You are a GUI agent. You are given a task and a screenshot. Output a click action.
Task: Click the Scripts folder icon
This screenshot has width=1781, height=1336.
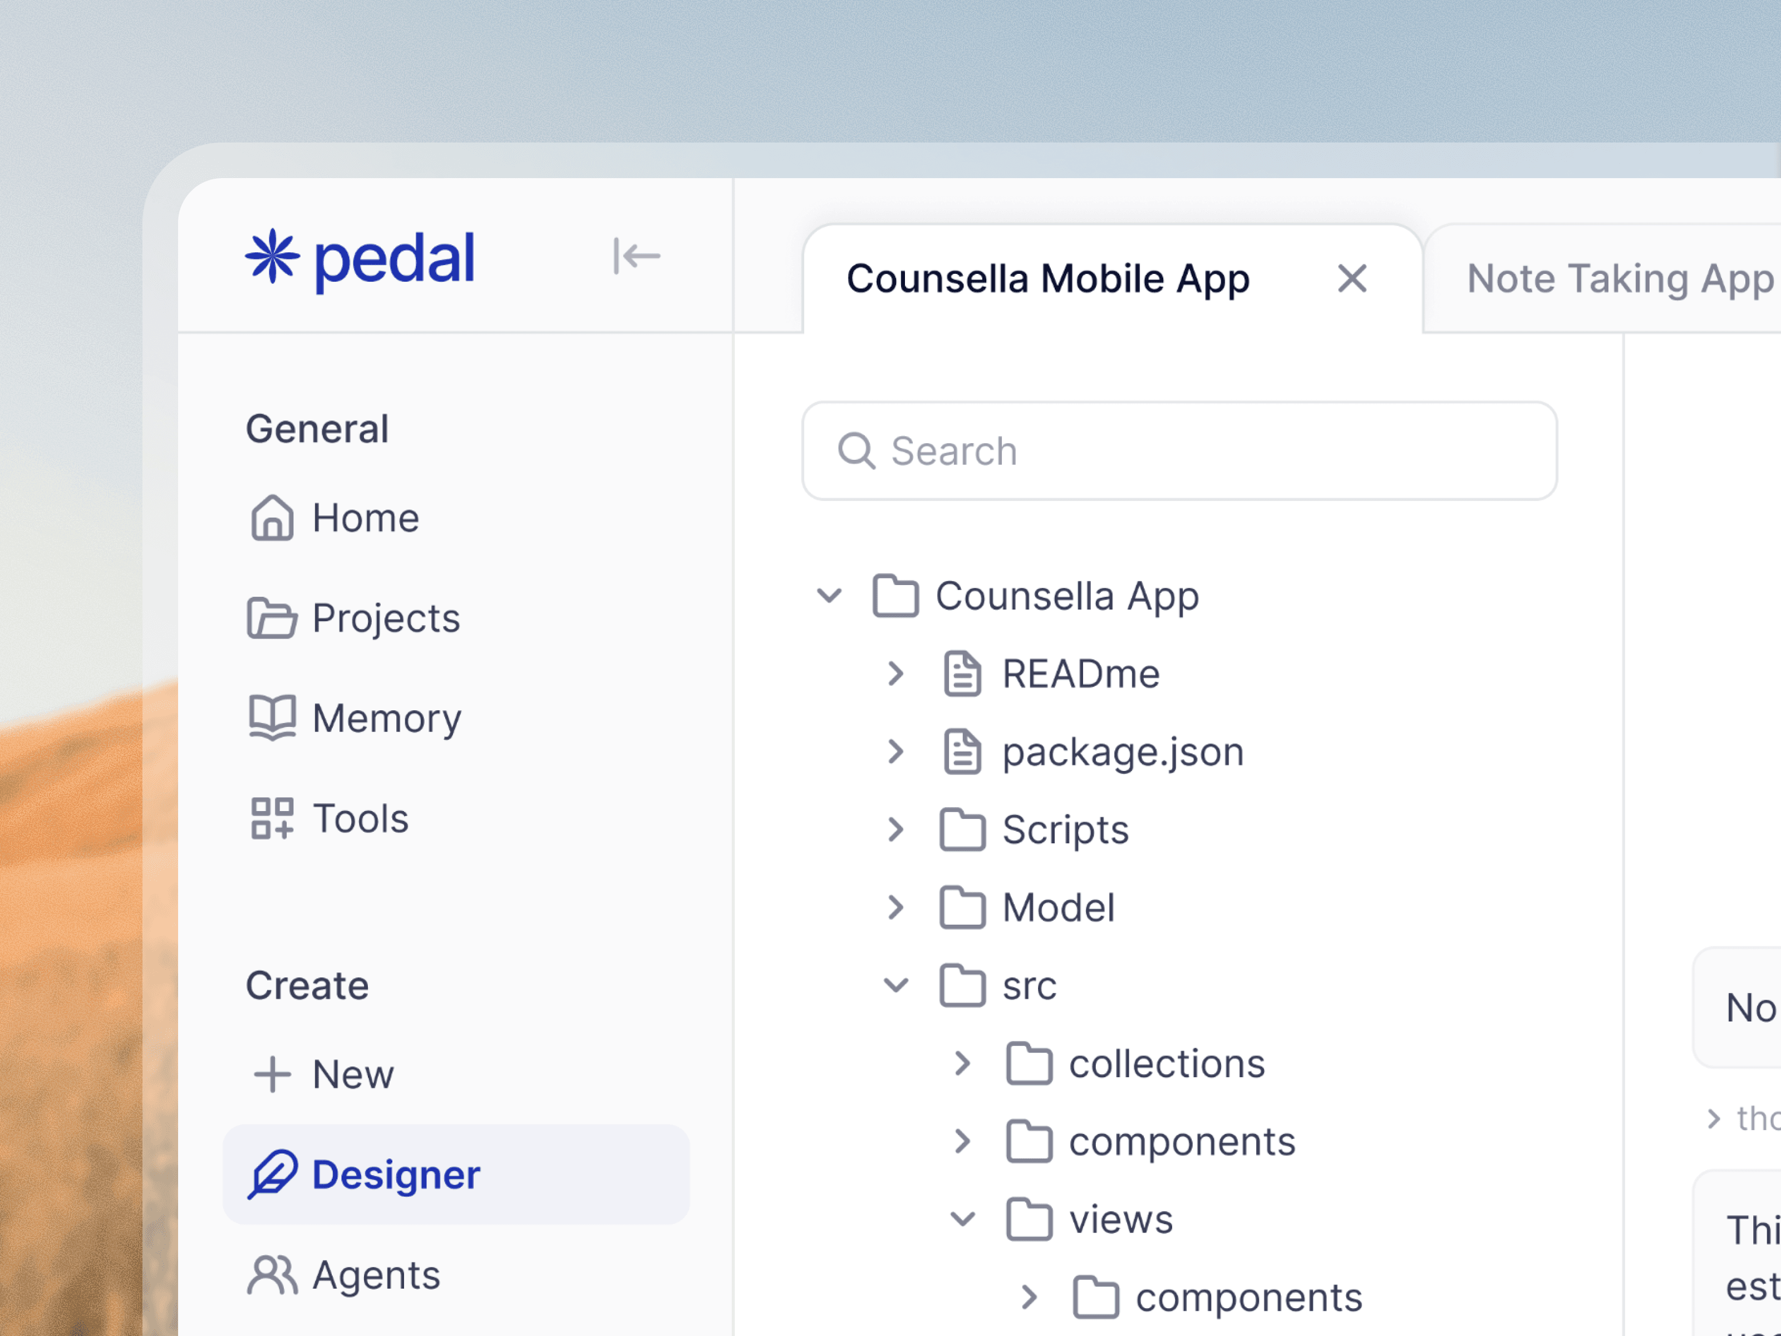click(x=962, y=829)
